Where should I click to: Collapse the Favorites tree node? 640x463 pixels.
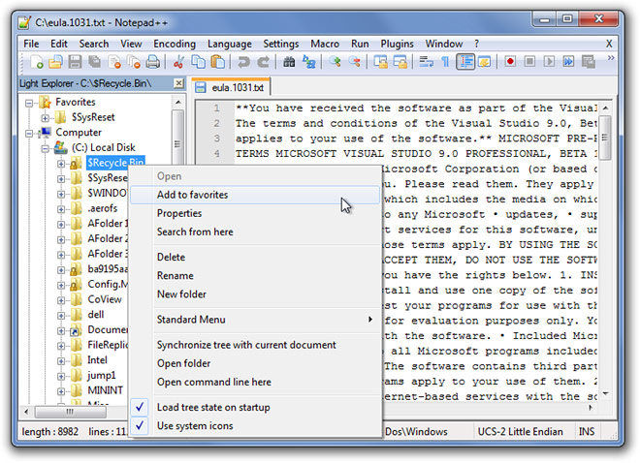(29, 103)
